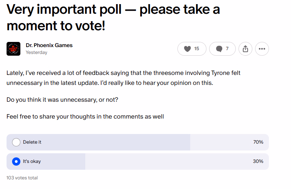Click the 70% result on the poll
This screenshot has height=189, width=291.
[258, 142]
